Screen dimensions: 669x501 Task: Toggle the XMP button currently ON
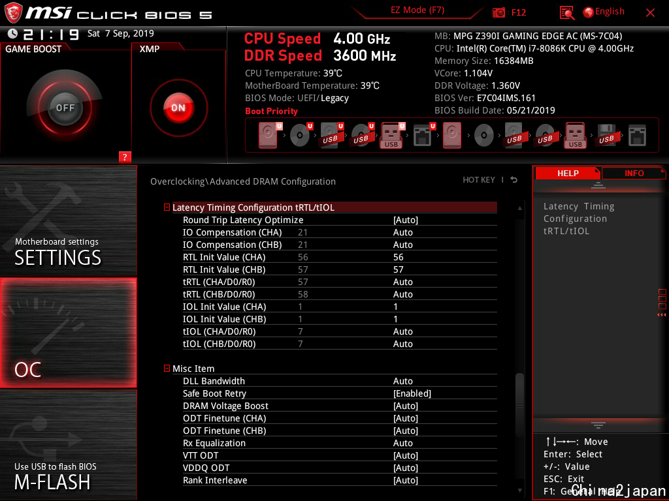pos(178,108)
